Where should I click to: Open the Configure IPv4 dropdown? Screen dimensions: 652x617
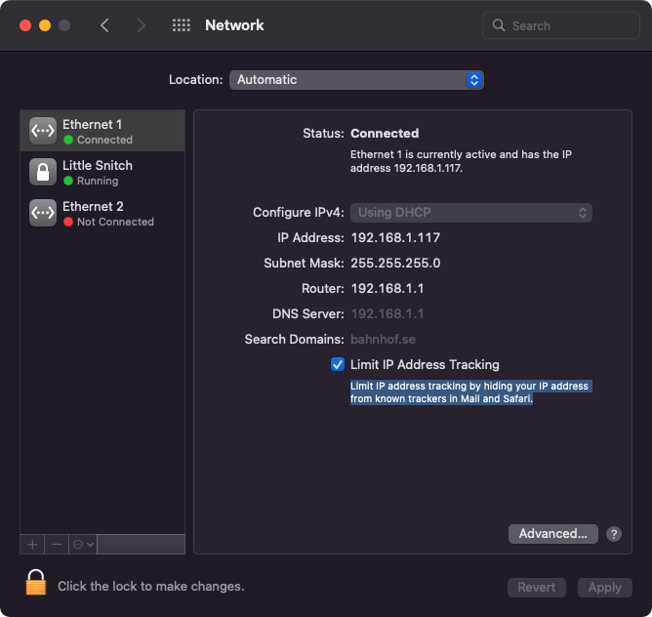471,213
